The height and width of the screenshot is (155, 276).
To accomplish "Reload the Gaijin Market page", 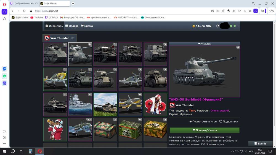I will (x=24, y=11).
